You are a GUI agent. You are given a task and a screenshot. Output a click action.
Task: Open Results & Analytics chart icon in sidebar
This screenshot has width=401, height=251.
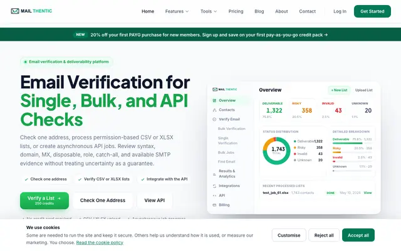214,174
